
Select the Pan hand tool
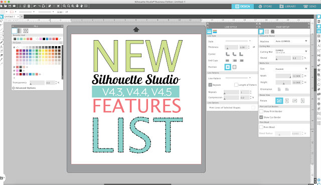[81, 6]
